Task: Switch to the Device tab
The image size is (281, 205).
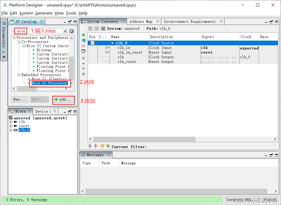Action: pyautogui.click(x=43, y=111)
